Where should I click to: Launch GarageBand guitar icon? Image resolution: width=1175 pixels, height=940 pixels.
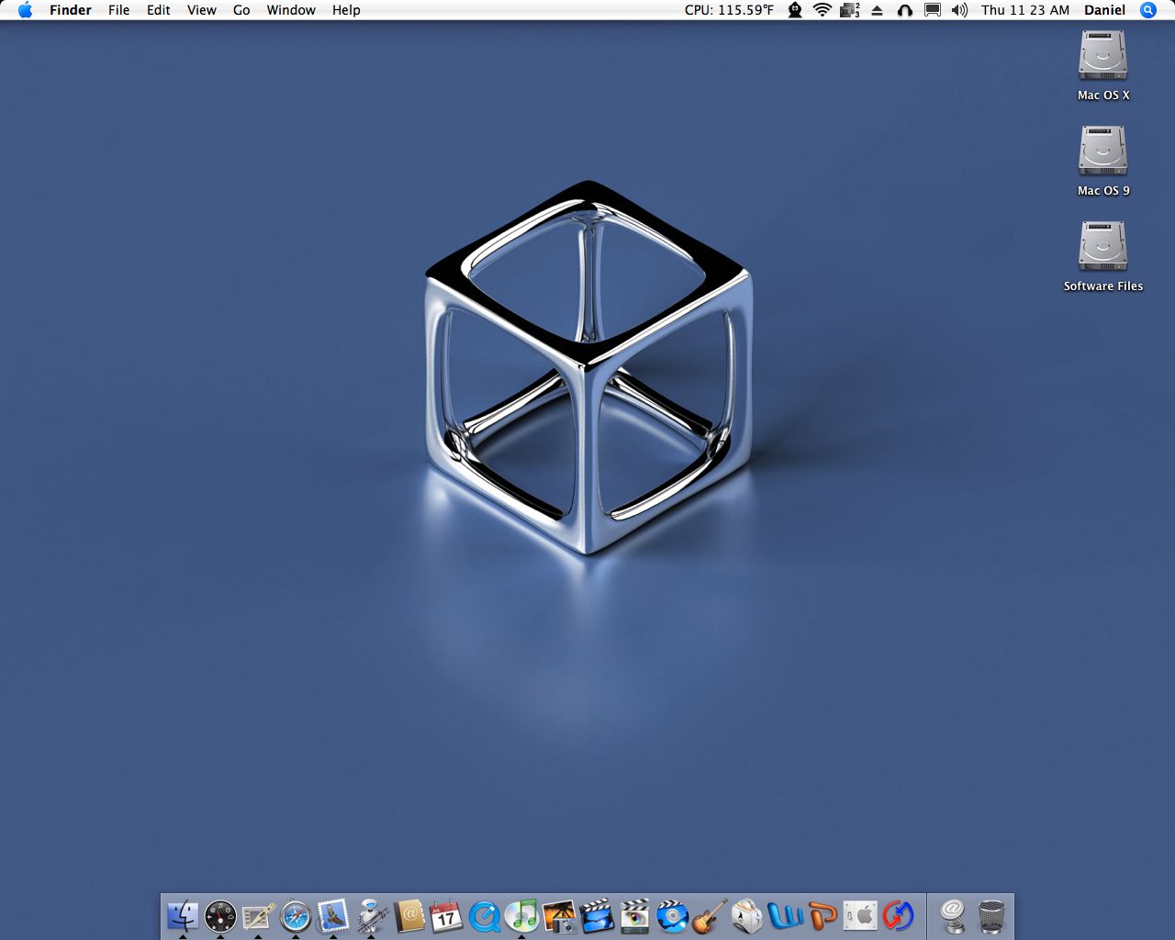click(x=710, y=915)
